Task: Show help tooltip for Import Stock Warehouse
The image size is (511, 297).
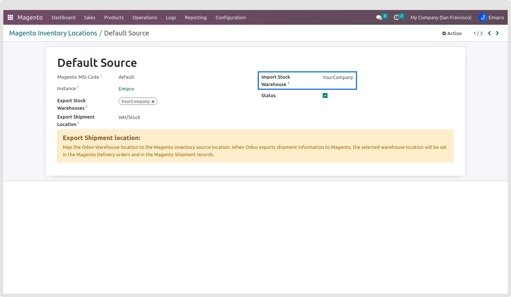Action: tap(288, 83)
